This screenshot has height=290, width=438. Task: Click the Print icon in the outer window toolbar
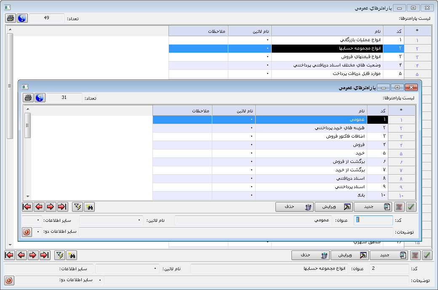(11, 18)
